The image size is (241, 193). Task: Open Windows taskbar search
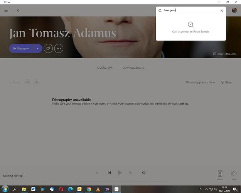pos(15,189)
